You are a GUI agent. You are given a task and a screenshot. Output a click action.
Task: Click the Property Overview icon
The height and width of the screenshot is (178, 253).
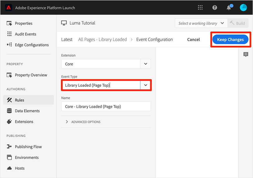point(9,75)
